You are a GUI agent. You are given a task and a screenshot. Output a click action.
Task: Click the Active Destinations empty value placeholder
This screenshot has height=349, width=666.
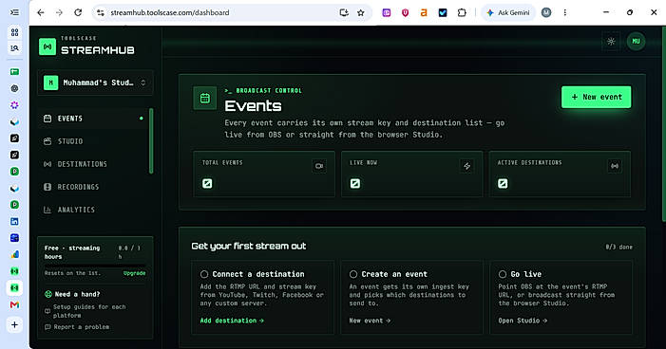tap(503, 184)
